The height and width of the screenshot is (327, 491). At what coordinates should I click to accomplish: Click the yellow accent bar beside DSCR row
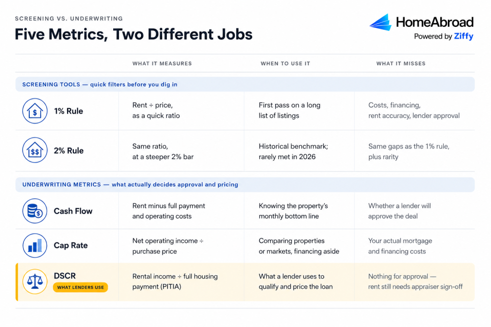click(x=17, y=282)
